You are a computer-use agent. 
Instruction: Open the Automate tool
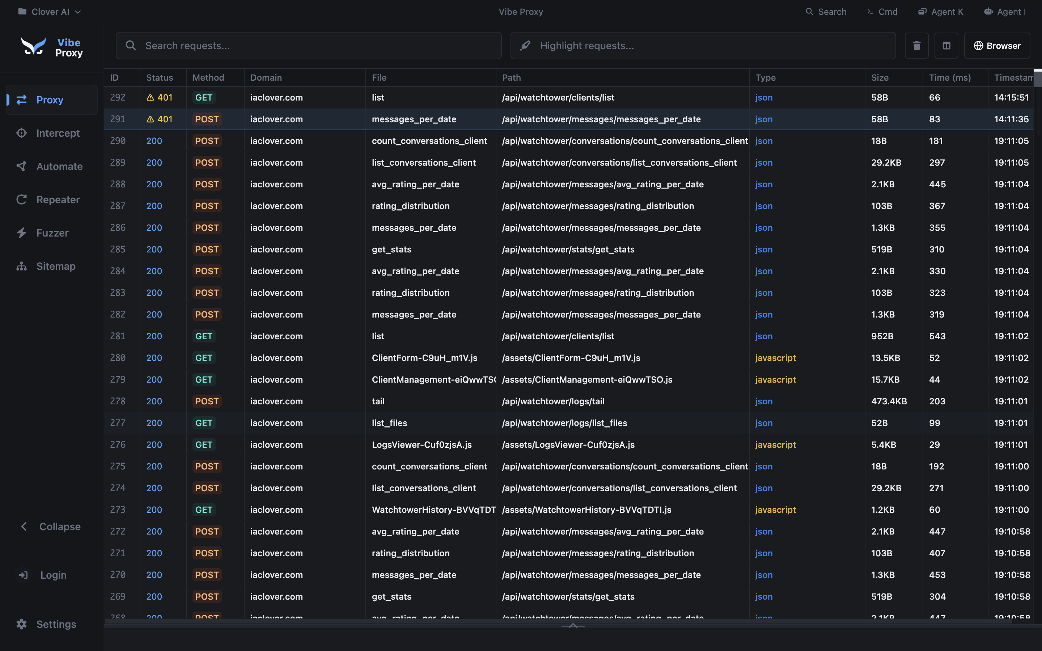(x=59, y=166)
